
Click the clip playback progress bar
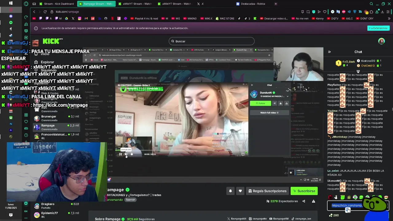point(181,150)
